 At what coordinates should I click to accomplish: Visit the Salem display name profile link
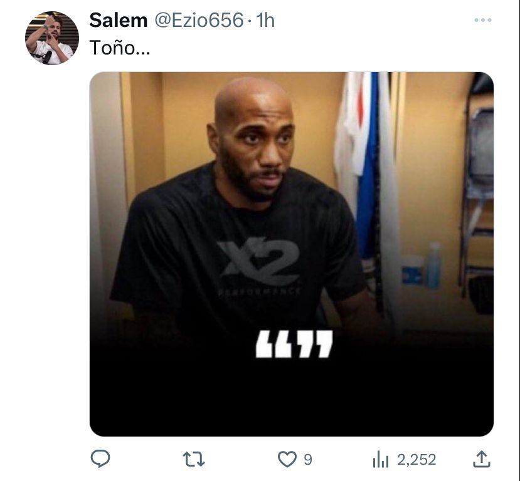(x=119, y=20)
